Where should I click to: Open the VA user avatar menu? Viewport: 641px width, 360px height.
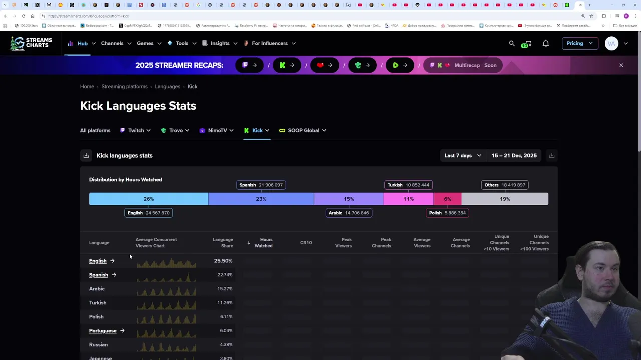click(x=611, y=43)
